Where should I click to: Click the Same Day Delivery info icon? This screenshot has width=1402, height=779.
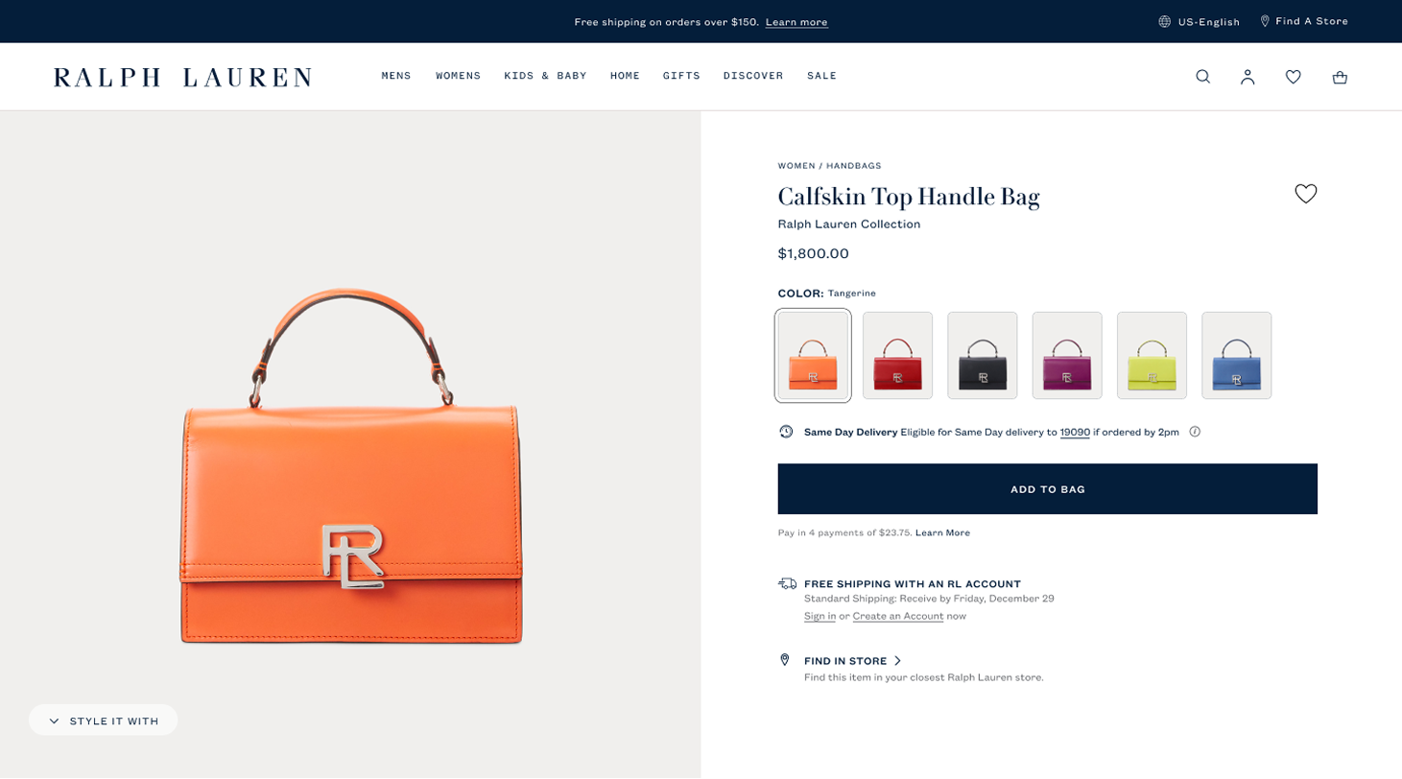(1195, 432)
